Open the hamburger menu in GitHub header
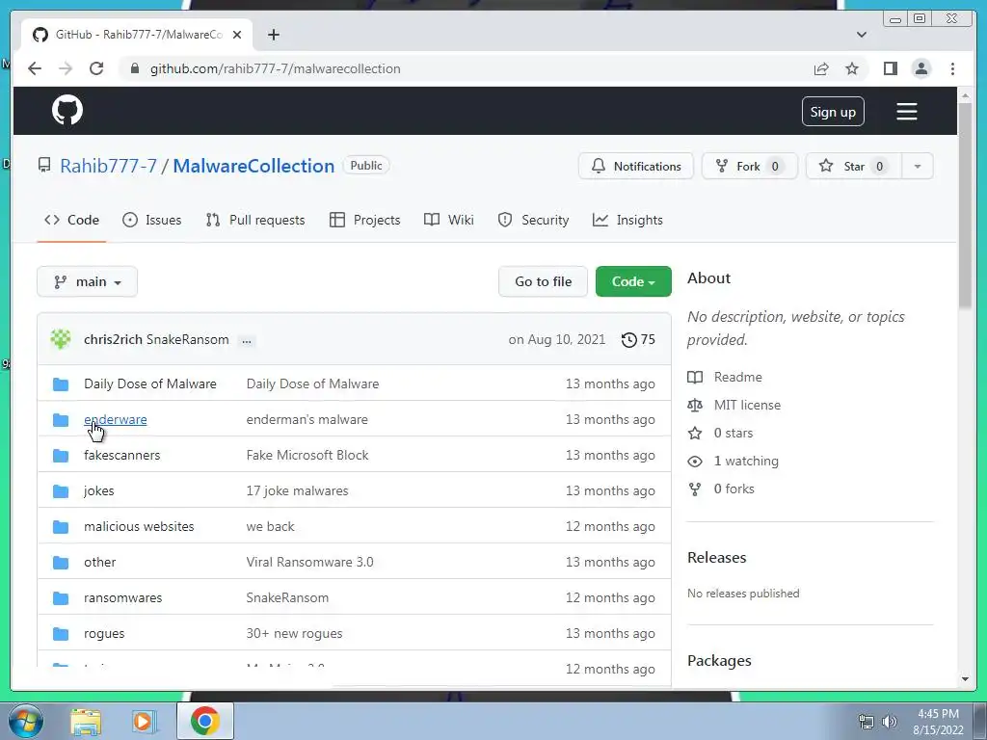 tap(906, 112)
